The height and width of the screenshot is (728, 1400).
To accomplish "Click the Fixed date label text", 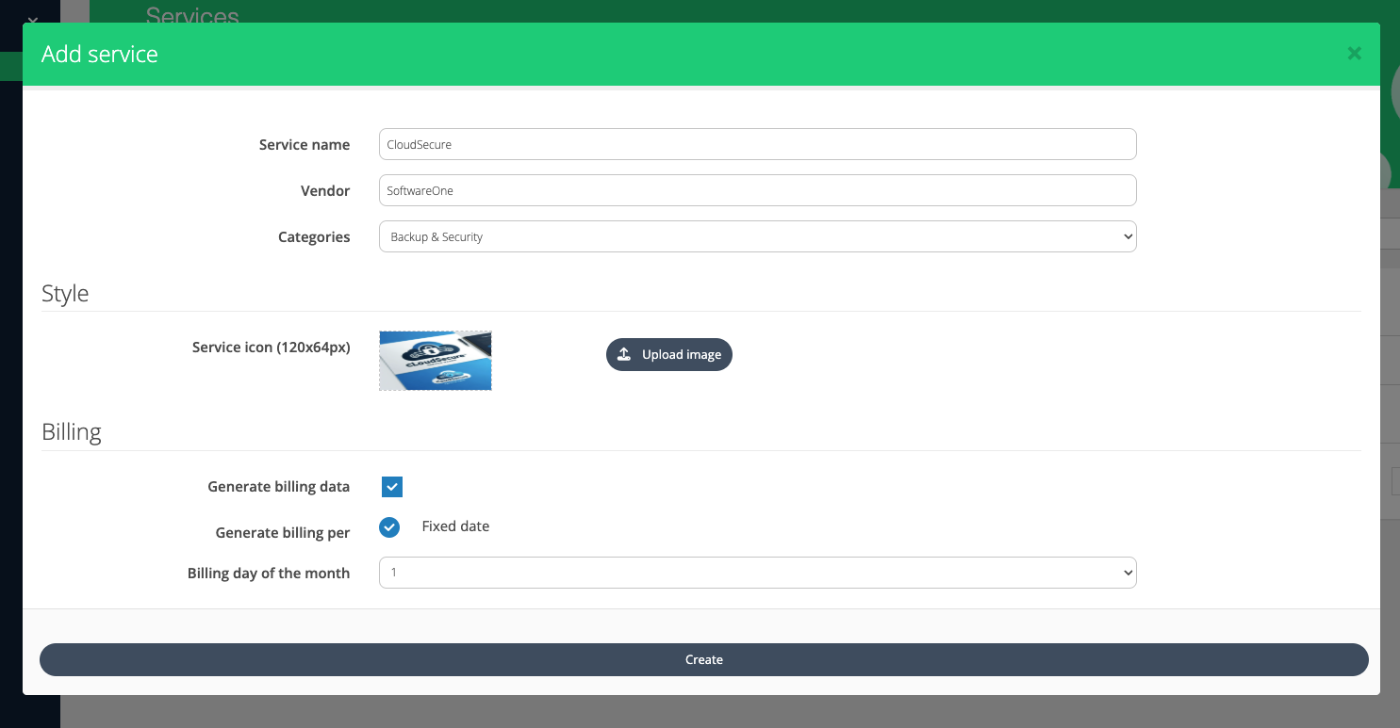I will pyautogui.click(x=455, y=526).
